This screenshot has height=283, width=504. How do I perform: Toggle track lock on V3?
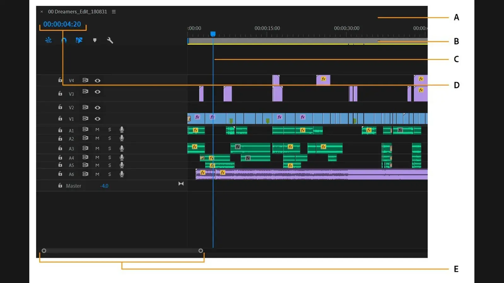[x=60, y=93]
